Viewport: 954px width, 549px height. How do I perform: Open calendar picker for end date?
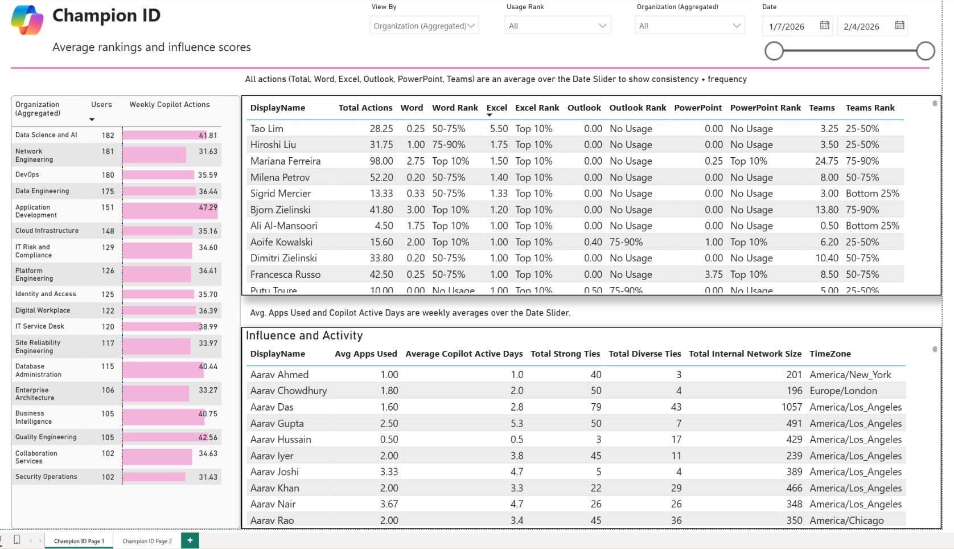[899, 25]
